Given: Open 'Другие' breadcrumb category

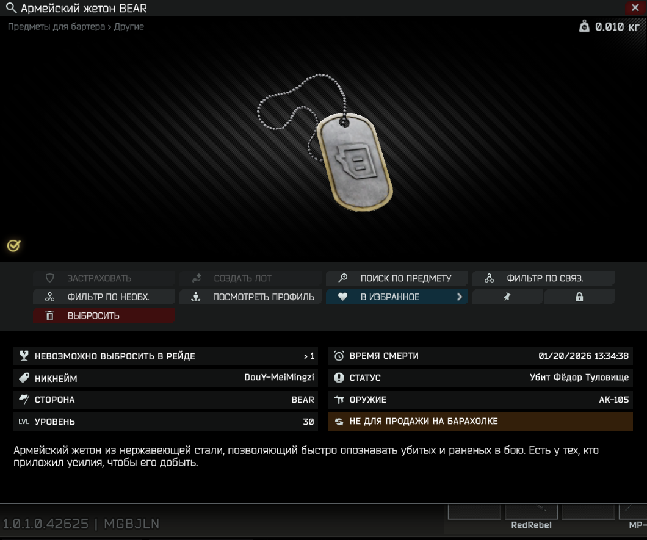Looking at the screenshot, I should pos(129,26).
